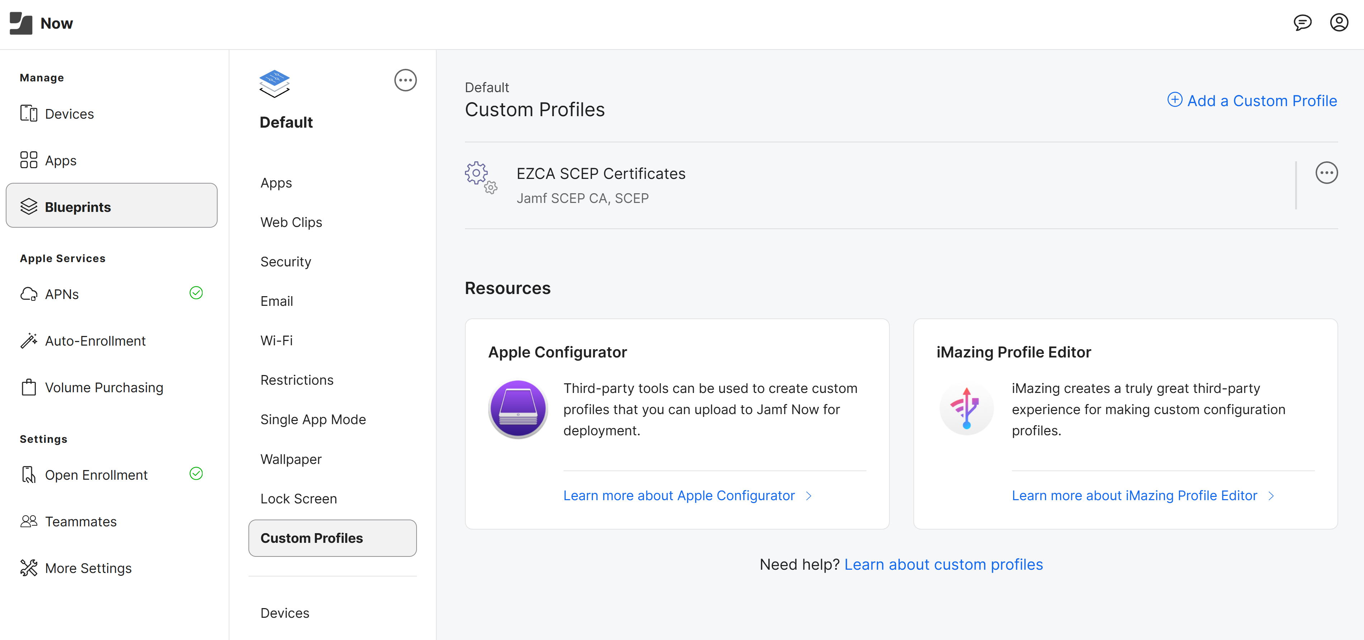Screen dimensions: 1364x640
Task: Click the SCEP gear icon on EZCA profile
Action: coord(480,180)
